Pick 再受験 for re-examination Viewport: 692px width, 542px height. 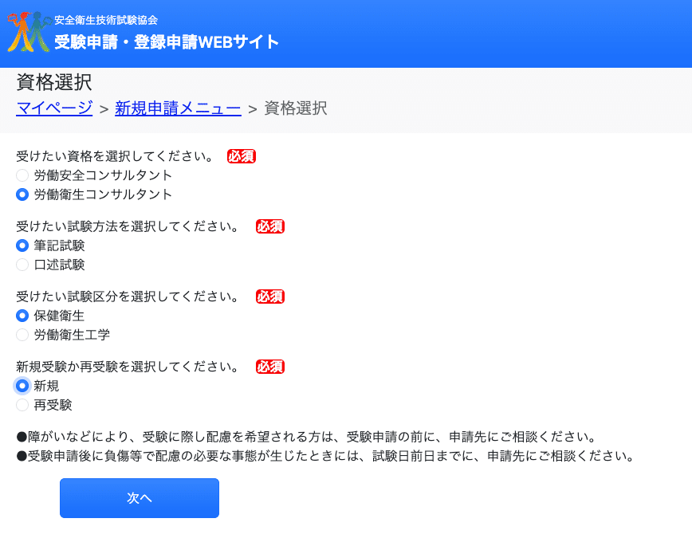(22, 405)
